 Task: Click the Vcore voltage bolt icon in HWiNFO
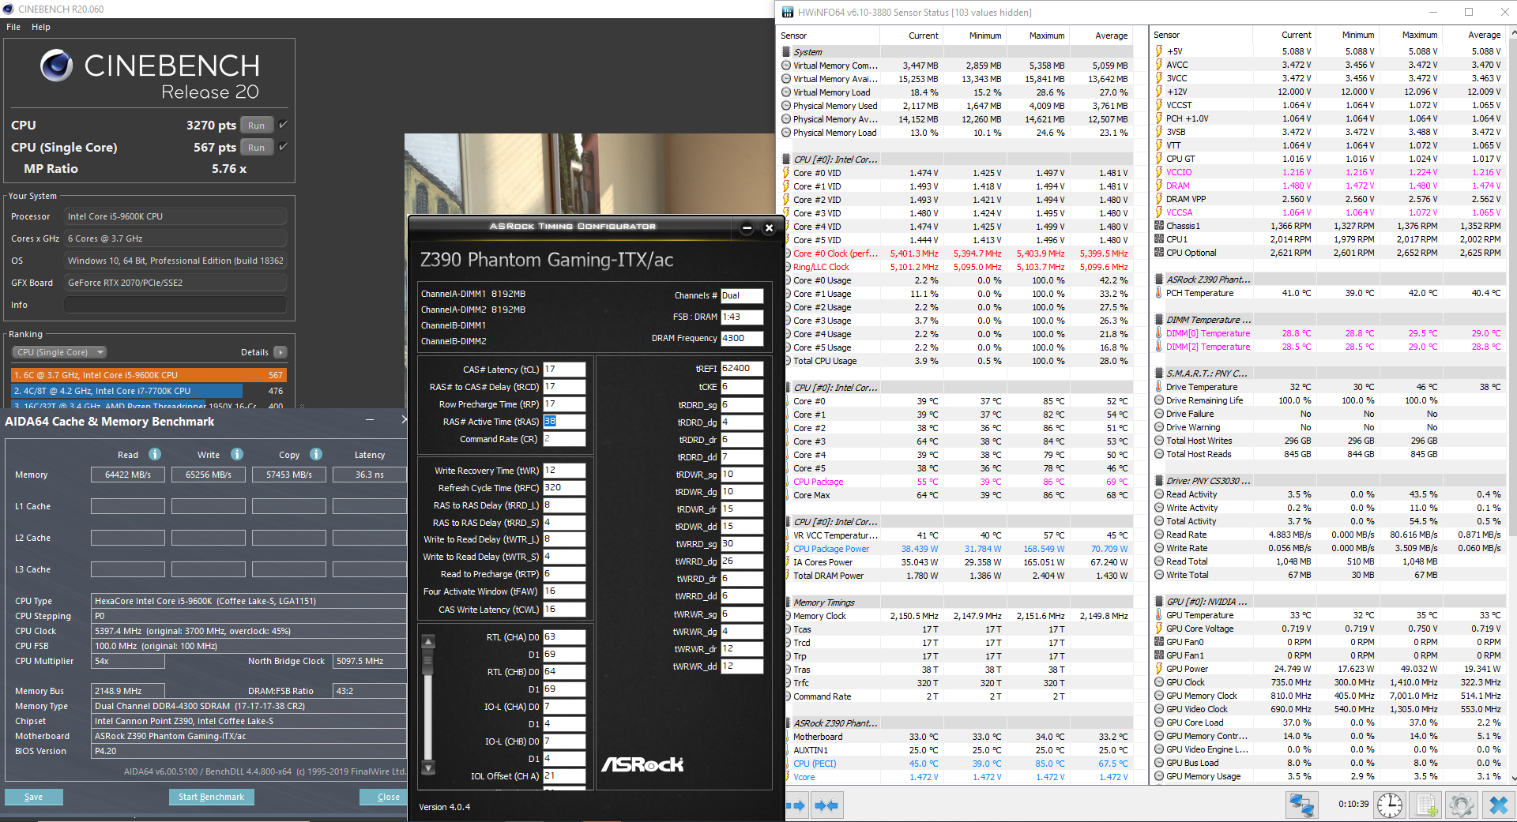coord(786,777)
